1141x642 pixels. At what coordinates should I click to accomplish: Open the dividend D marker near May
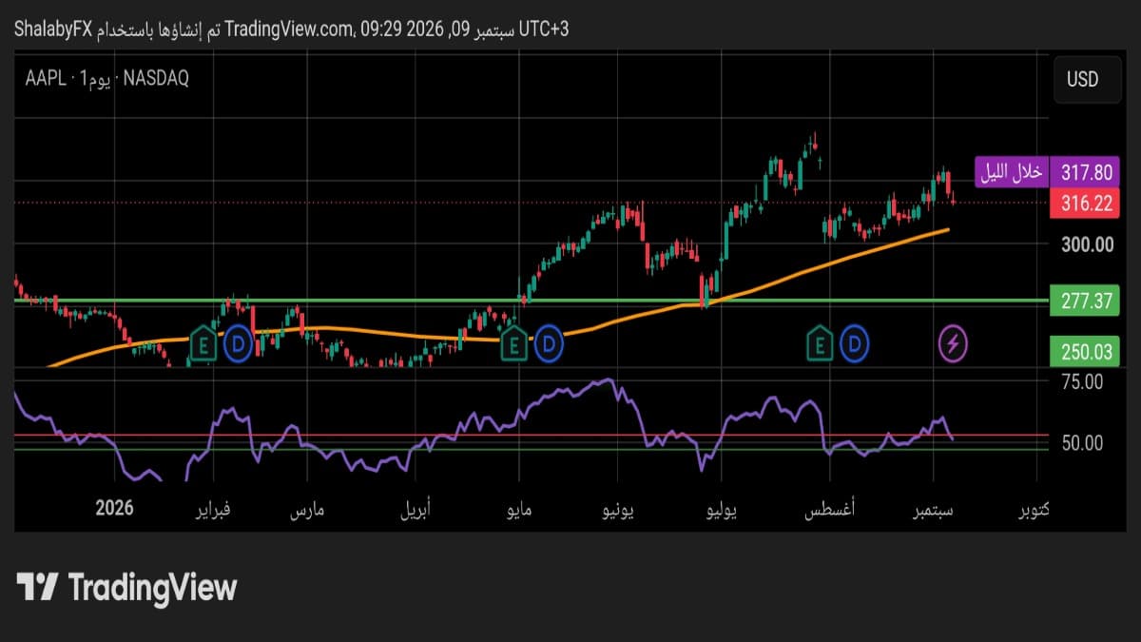click(549, 343)
